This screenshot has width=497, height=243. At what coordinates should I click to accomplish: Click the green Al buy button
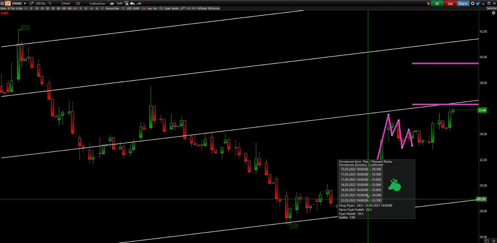coord(437,3)
